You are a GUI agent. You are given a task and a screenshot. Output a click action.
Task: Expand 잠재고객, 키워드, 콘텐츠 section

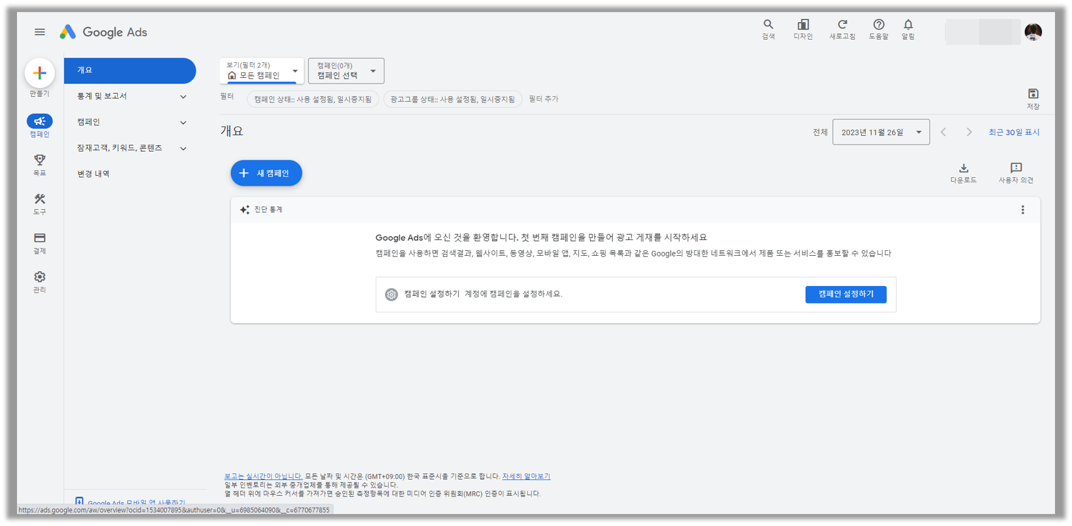point(131,148)
